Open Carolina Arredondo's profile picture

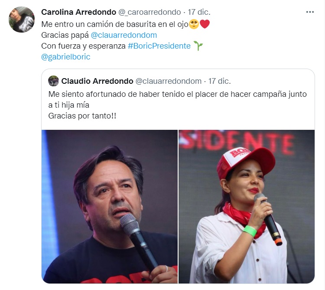coord(22,20)
